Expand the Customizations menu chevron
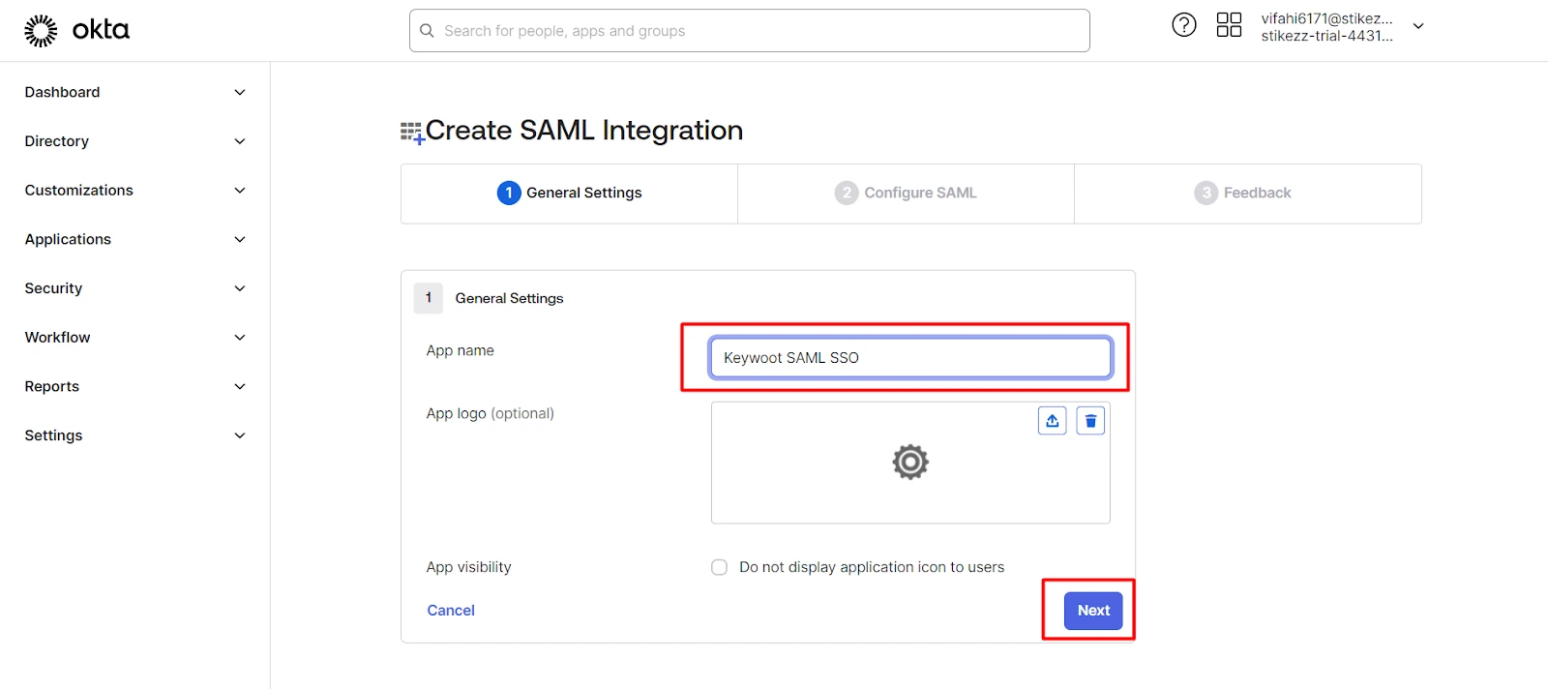Screen dimensions: 1548x689 pos(240,191)
